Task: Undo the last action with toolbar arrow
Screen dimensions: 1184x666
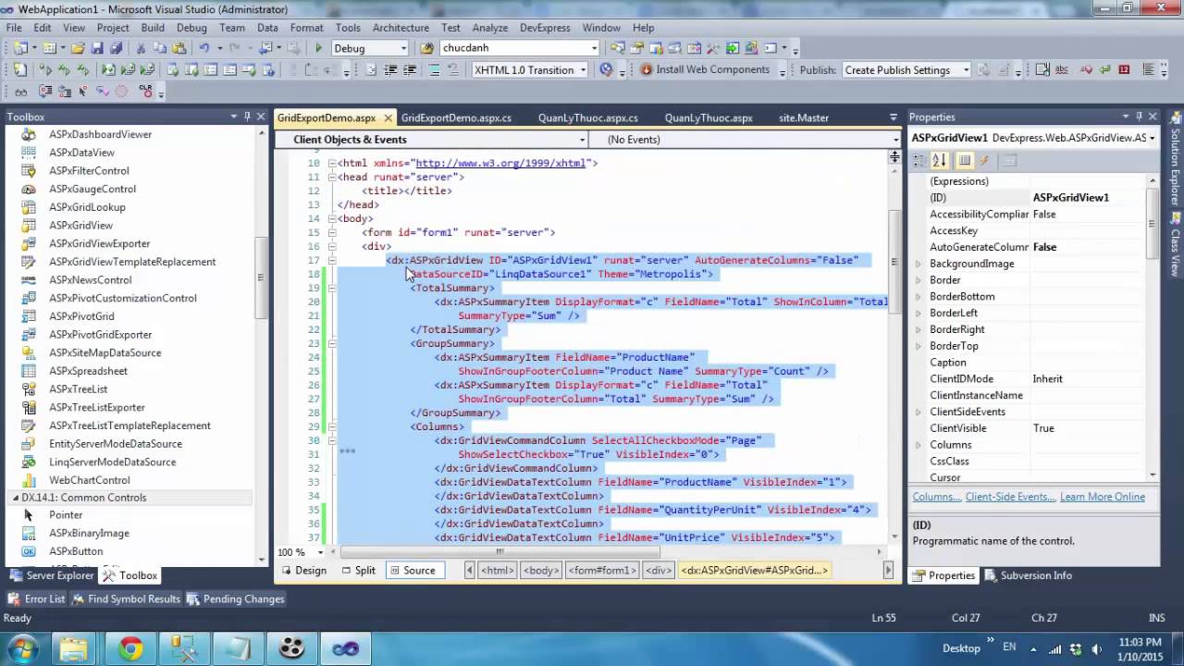Action: [203, 48]
